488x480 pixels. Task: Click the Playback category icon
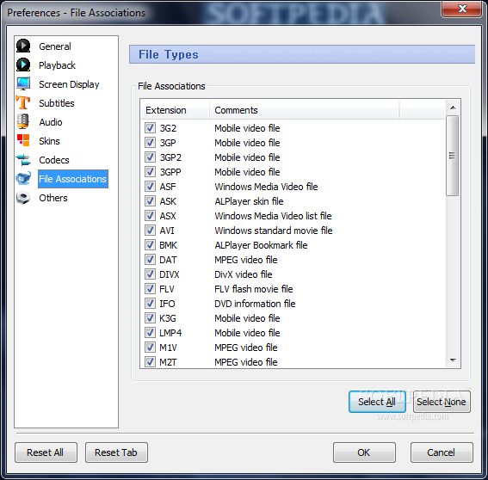23,65
